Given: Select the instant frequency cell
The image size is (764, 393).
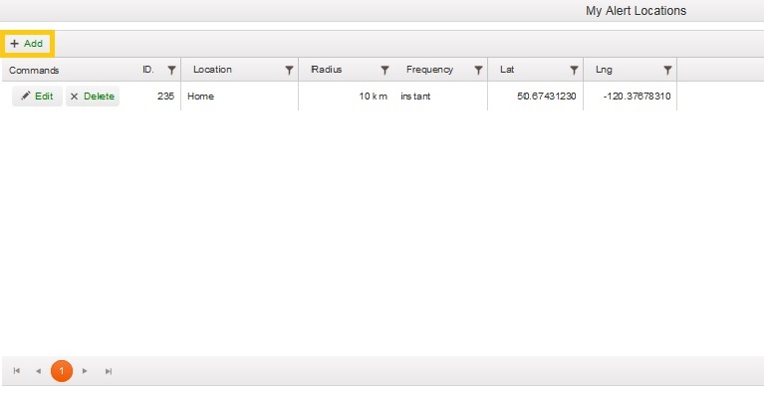Looking at the screenshot, I should click(415, 97).
